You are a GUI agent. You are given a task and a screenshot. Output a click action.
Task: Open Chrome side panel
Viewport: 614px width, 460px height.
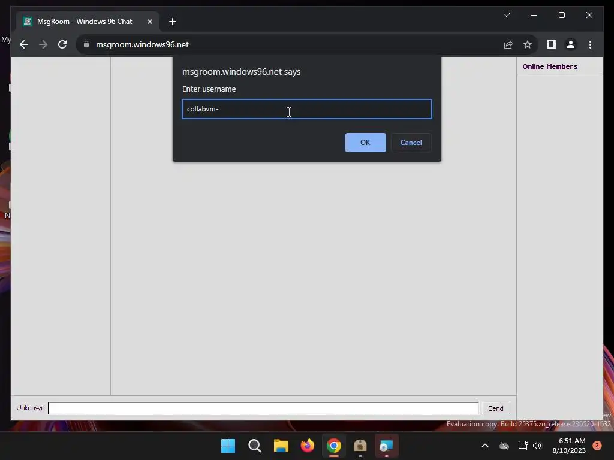(x=552, y=44)
